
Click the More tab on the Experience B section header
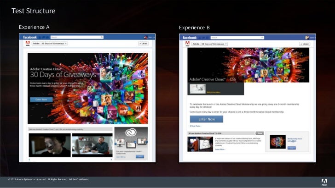tap(260, 133)
